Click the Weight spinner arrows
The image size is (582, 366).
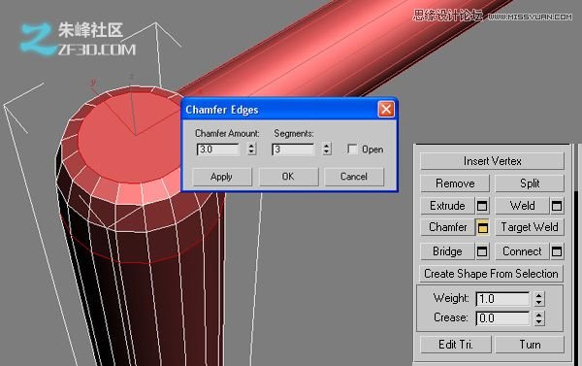tap(539, 299)
